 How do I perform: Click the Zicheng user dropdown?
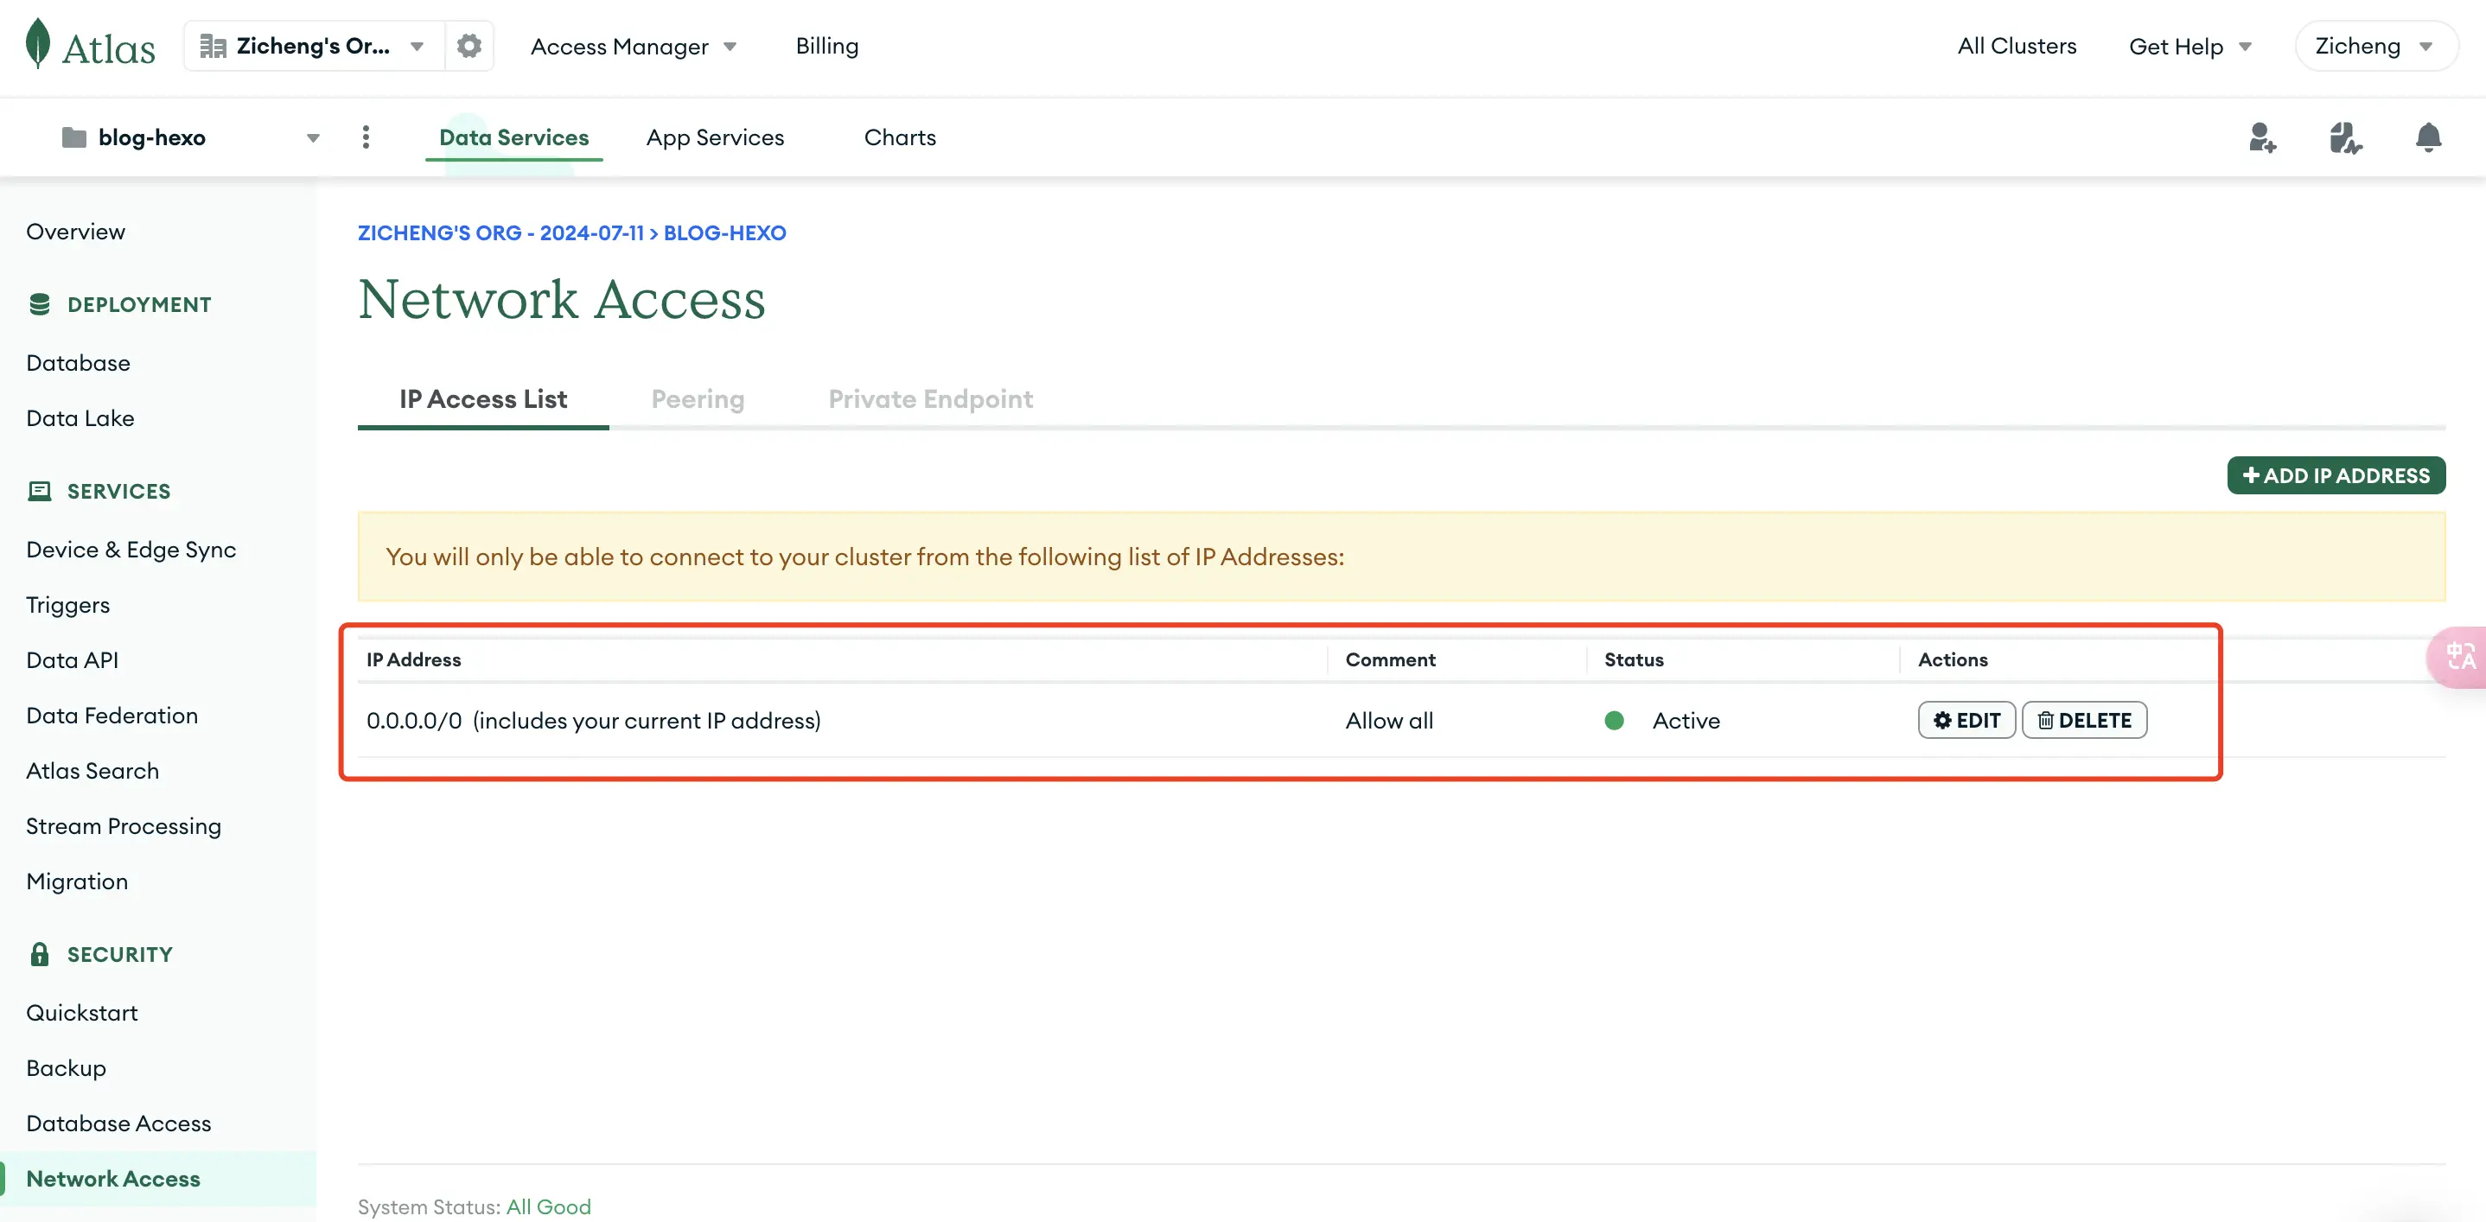(x=2374, y=44)
